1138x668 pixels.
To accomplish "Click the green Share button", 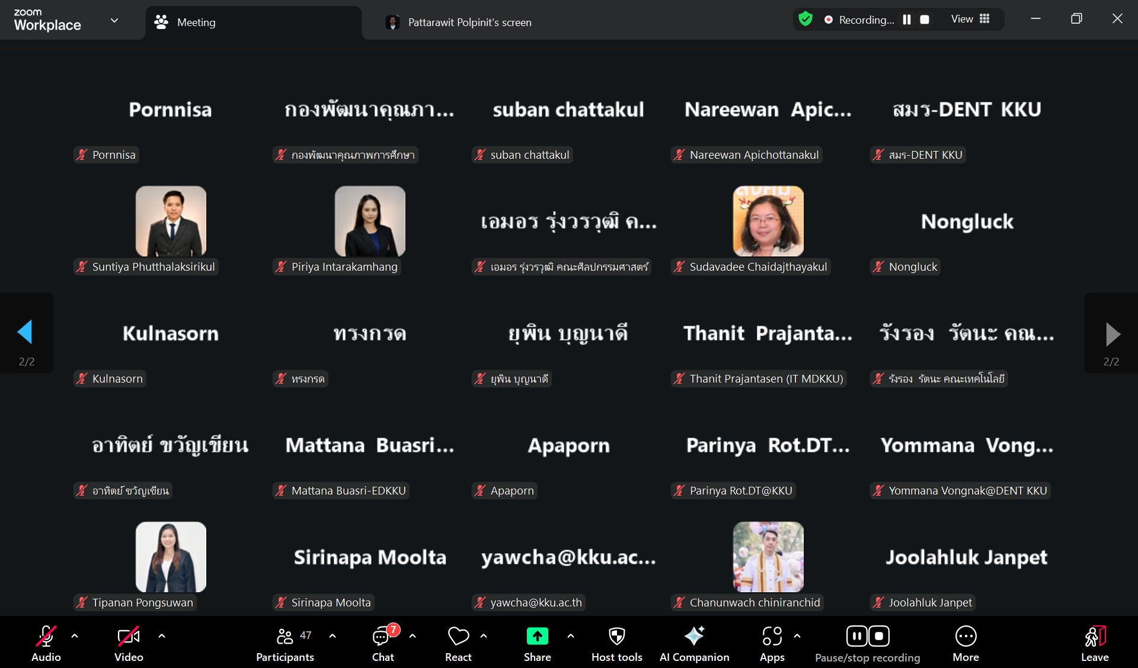I will (x=537, y=637).
